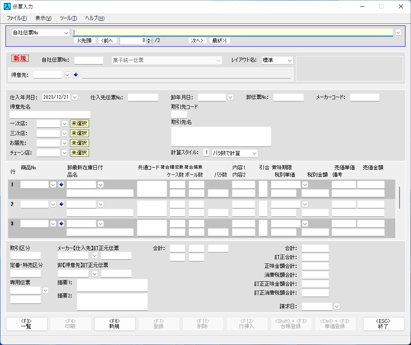Jump to first record with |<先頭

tap(85, 41)
